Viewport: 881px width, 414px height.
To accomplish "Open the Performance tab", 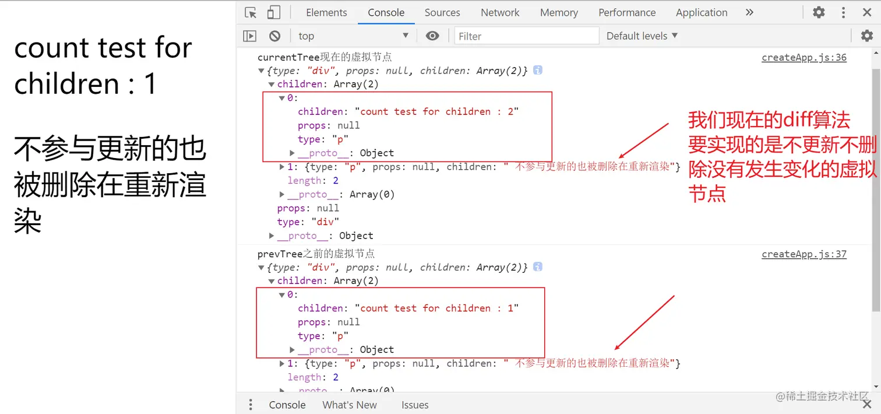I will coord(627,12).
